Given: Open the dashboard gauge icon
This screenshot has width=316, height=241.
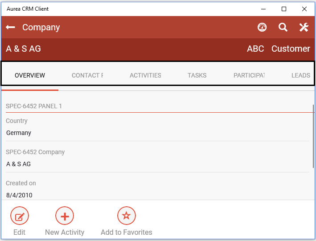Looking at the screenshot, I should 262,27.
